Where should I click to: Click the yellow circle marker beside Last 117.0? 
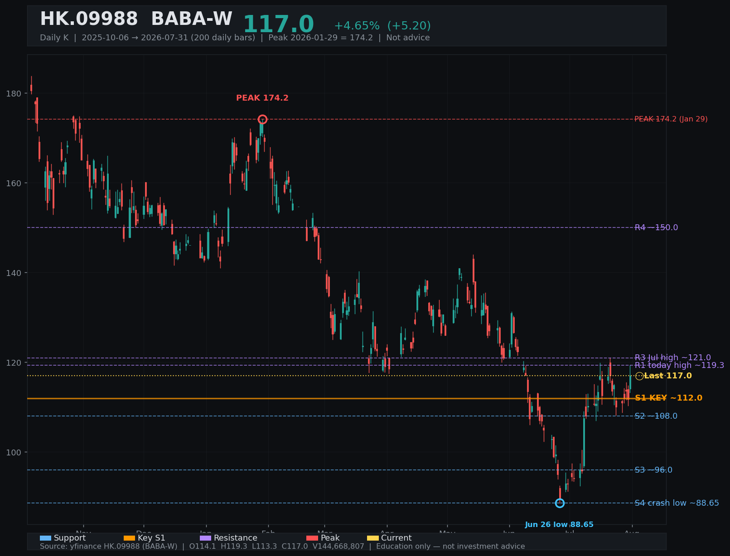(639, 376)
